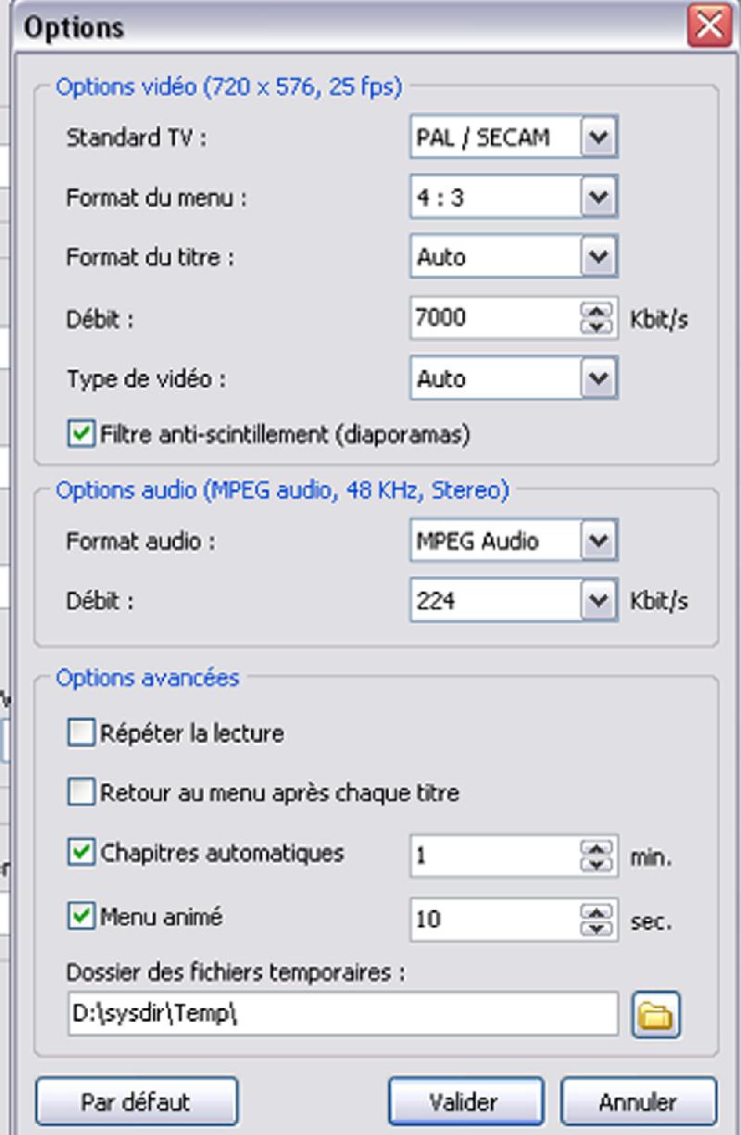Browse for temporary files folder
This screenshot has width=741, height=1135.
[x=656, y=1015]
